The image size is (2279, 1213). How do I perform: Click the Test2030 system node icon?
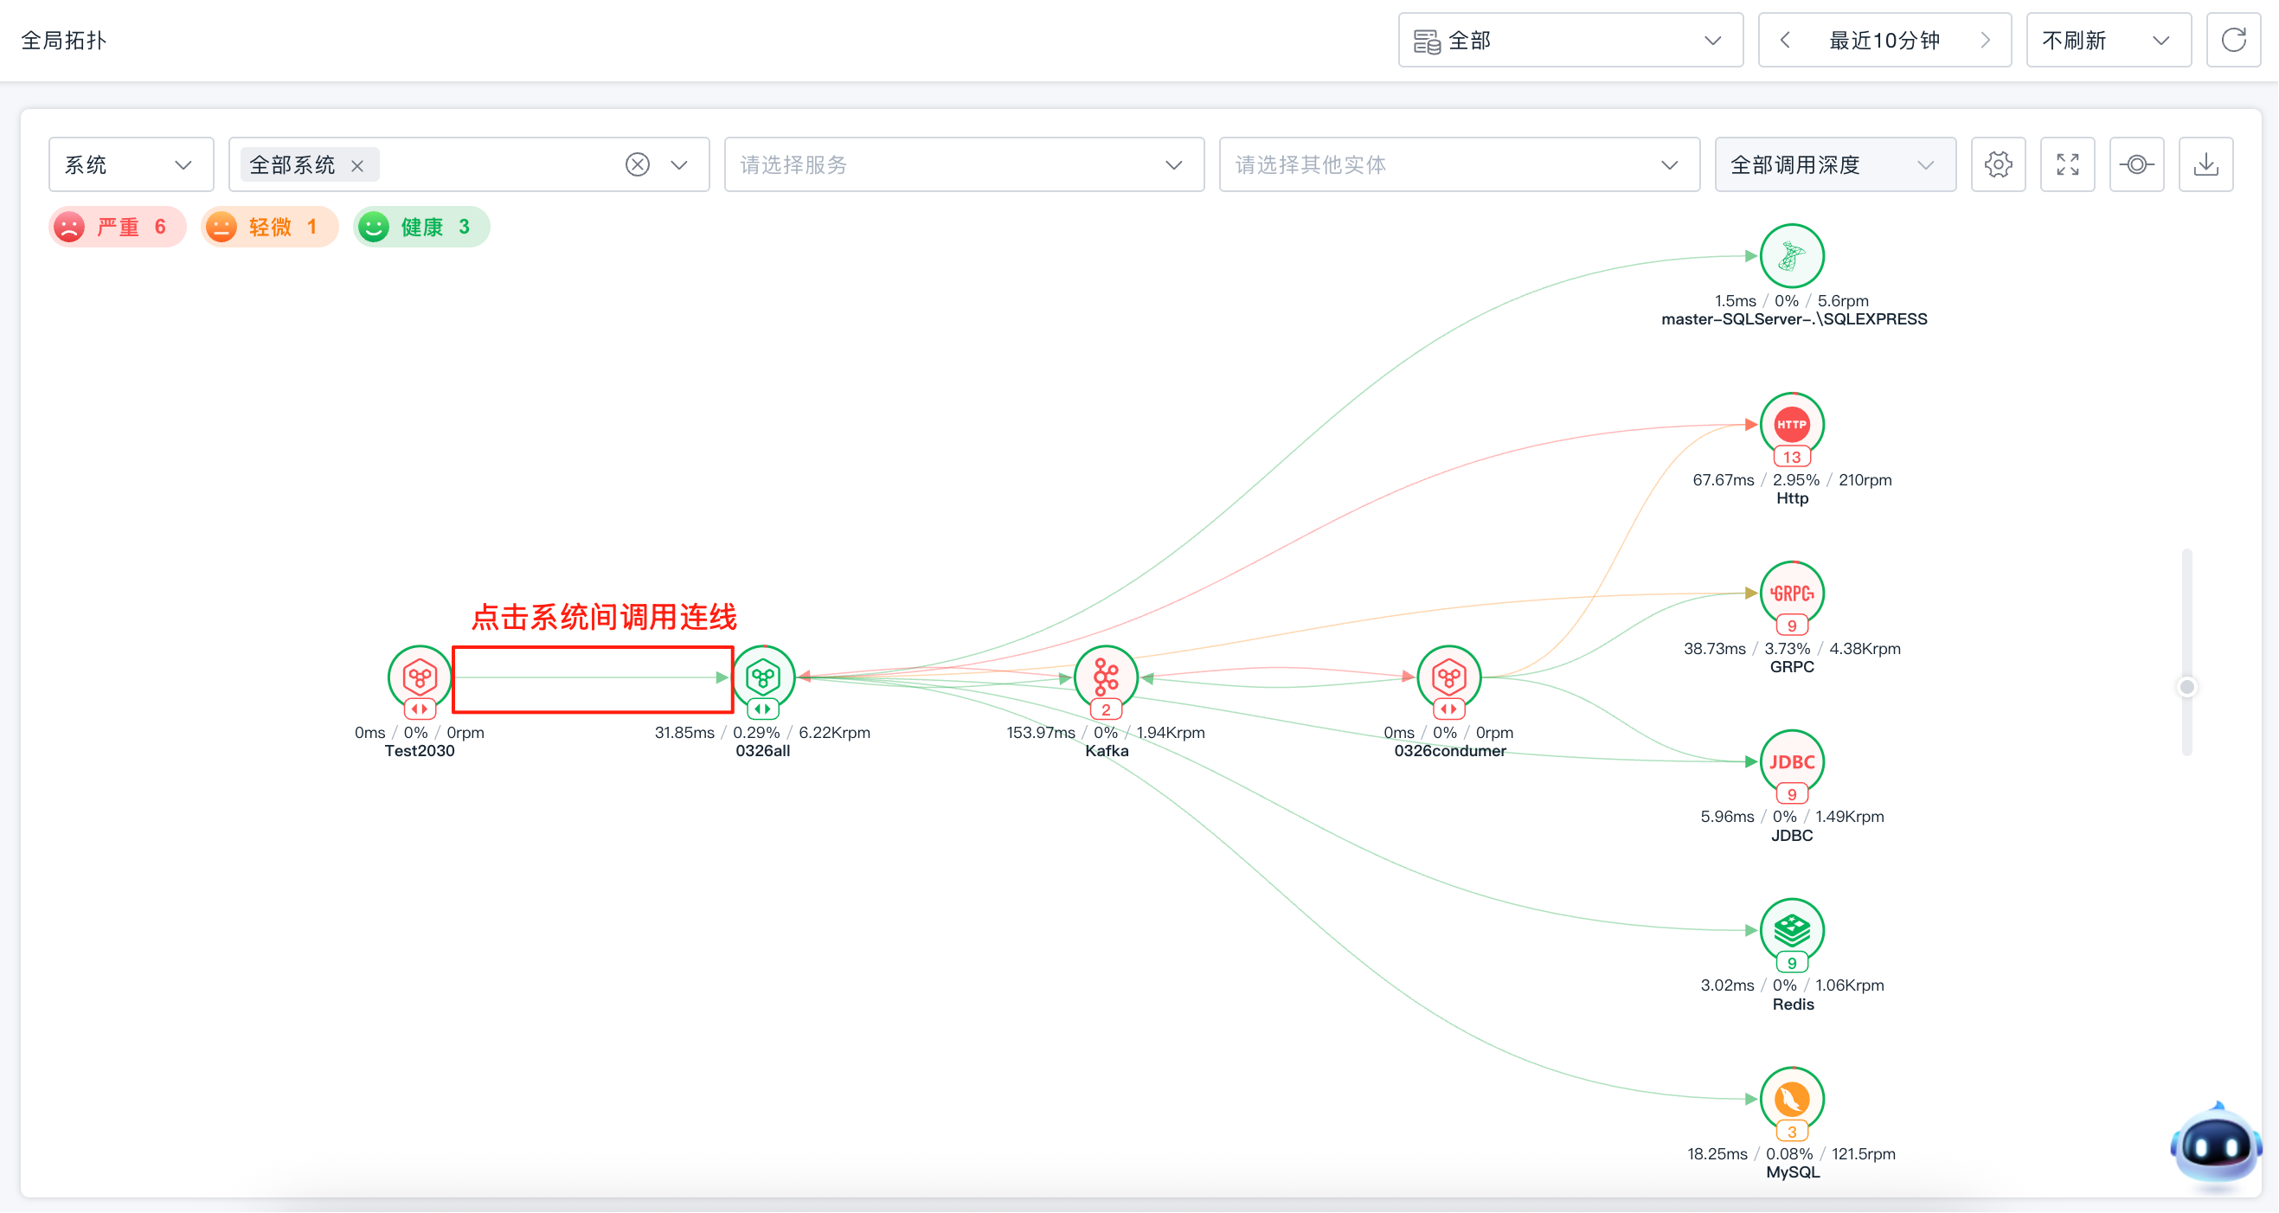pyautogui.click(x=420, y=677)
